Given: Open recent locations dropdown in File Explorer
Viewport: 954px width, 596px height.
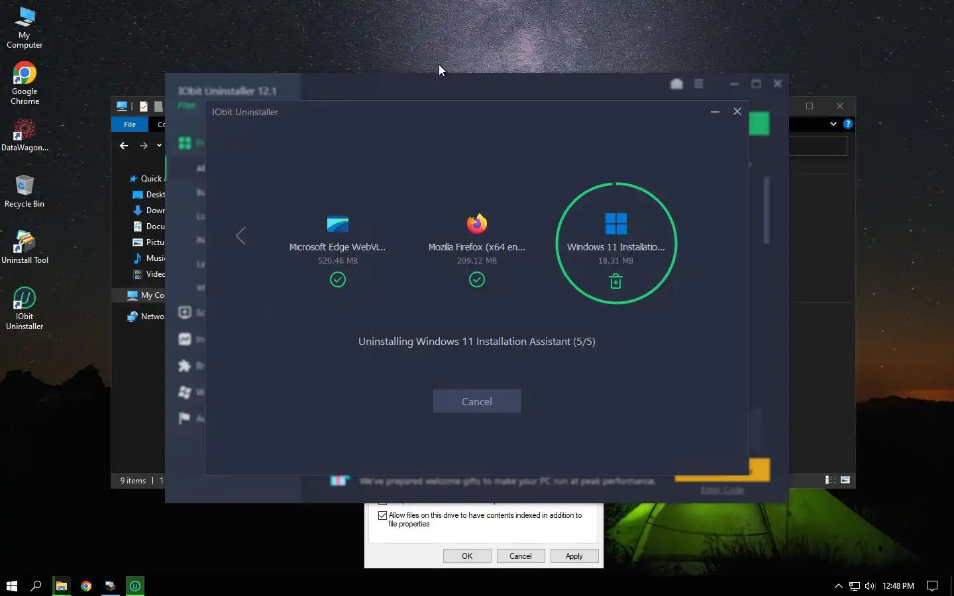Looking at the screenshot, I should [159, 146].
